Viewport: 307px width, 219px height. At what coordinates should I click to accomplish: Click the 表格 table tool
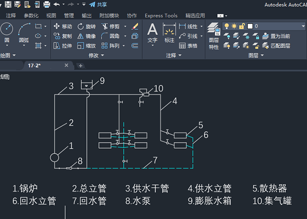(x=188, y=46)
